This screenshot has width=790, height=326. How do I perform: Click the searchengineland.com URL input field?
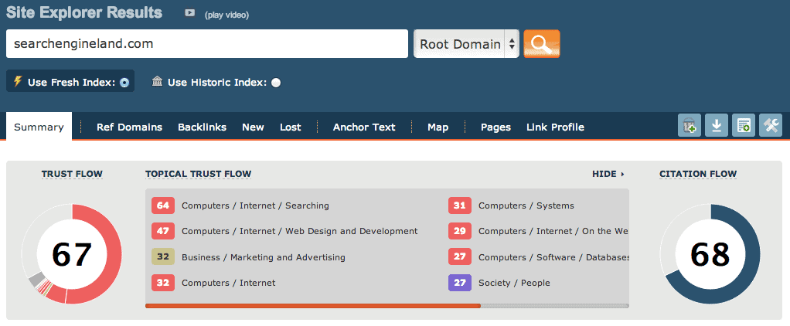coord(206,44)
